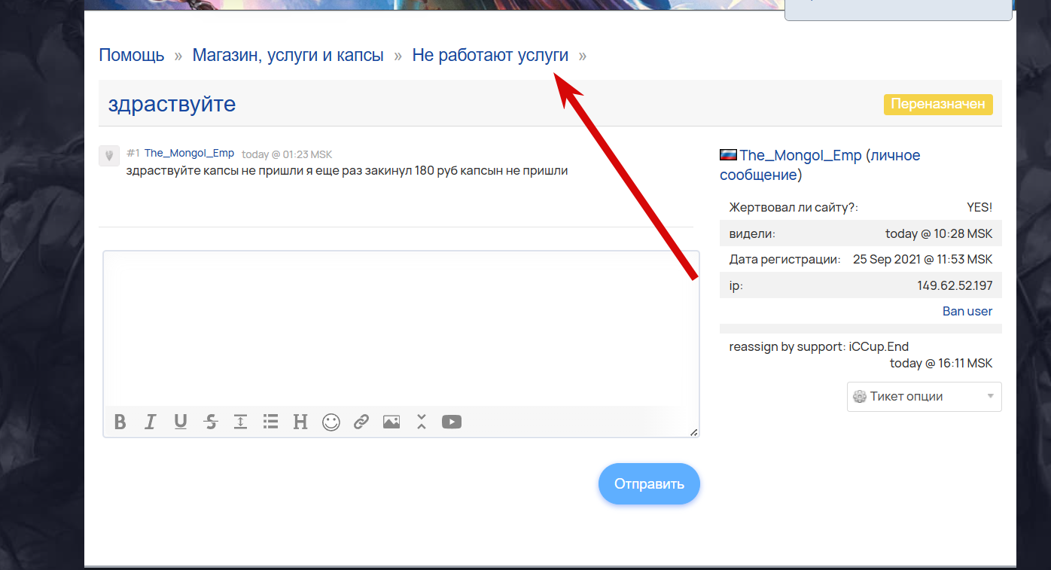Underline text using the U icon
Image resolution: width=1051 pixels, height=570 pixels.
tap(180, 422)
